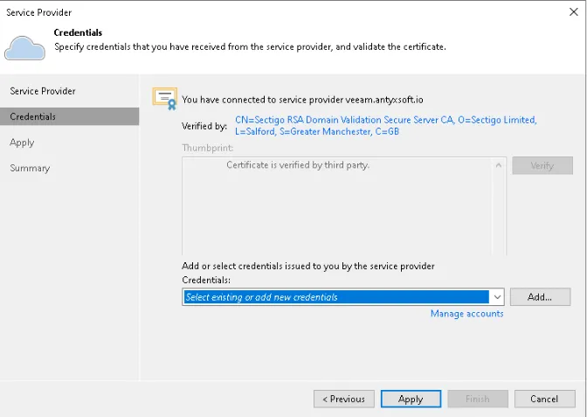Screen dimensions: 587x417
Task: Expand the Credentials dropdown arrow
Action: 497,297
